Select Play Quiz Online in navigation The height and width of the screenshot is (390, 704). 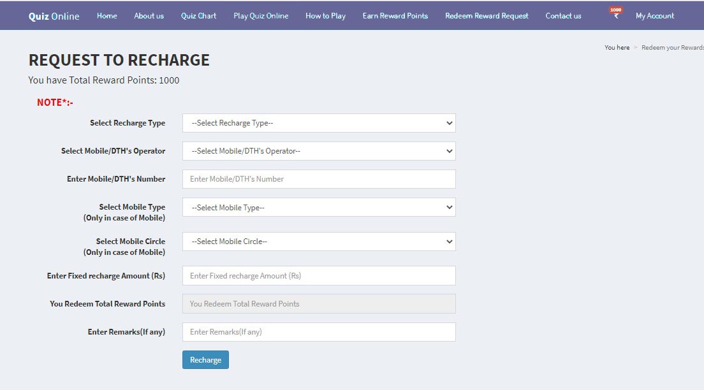click(261, 16)
